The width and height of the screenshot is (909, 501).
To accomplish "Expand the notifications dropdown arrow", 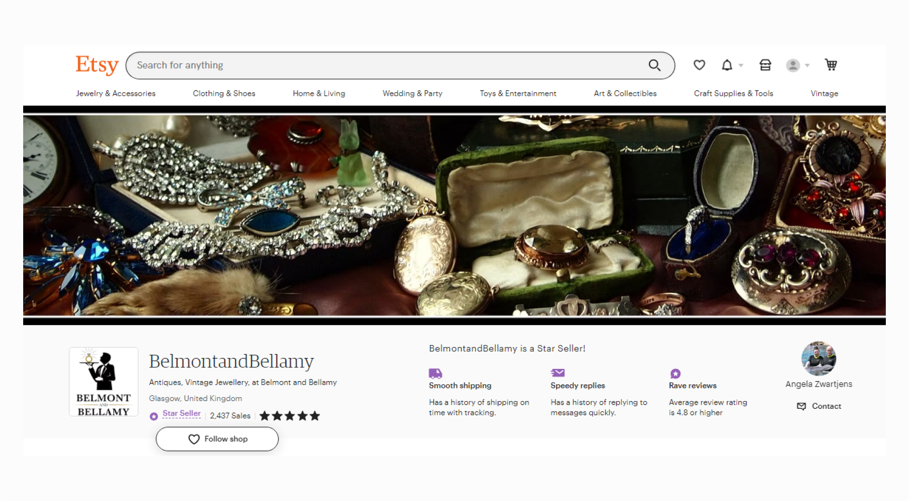I will [x=741, y=65].
